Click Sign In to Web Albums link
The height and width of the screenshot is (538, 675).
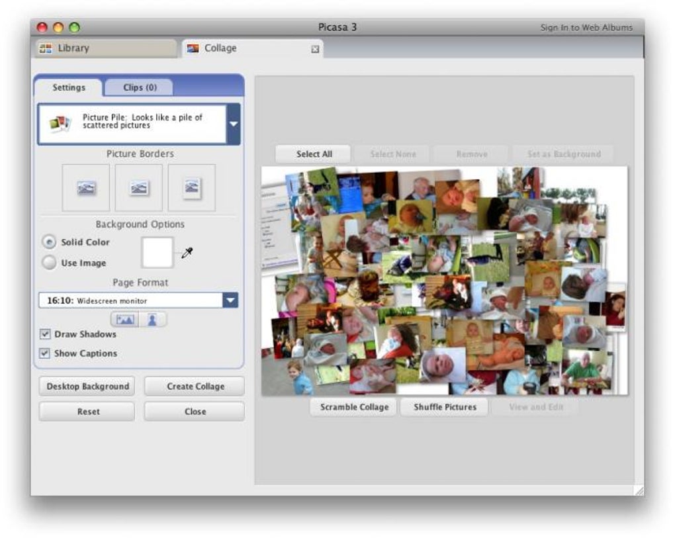coord(586,28)
